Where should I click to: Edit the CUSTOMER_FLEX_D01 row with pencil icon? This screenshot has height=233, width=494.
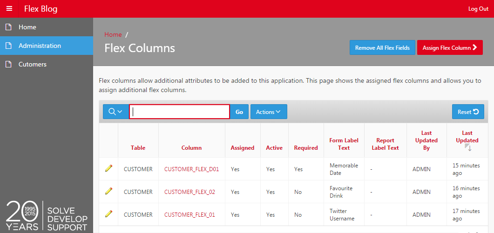[x=108, y=168]
